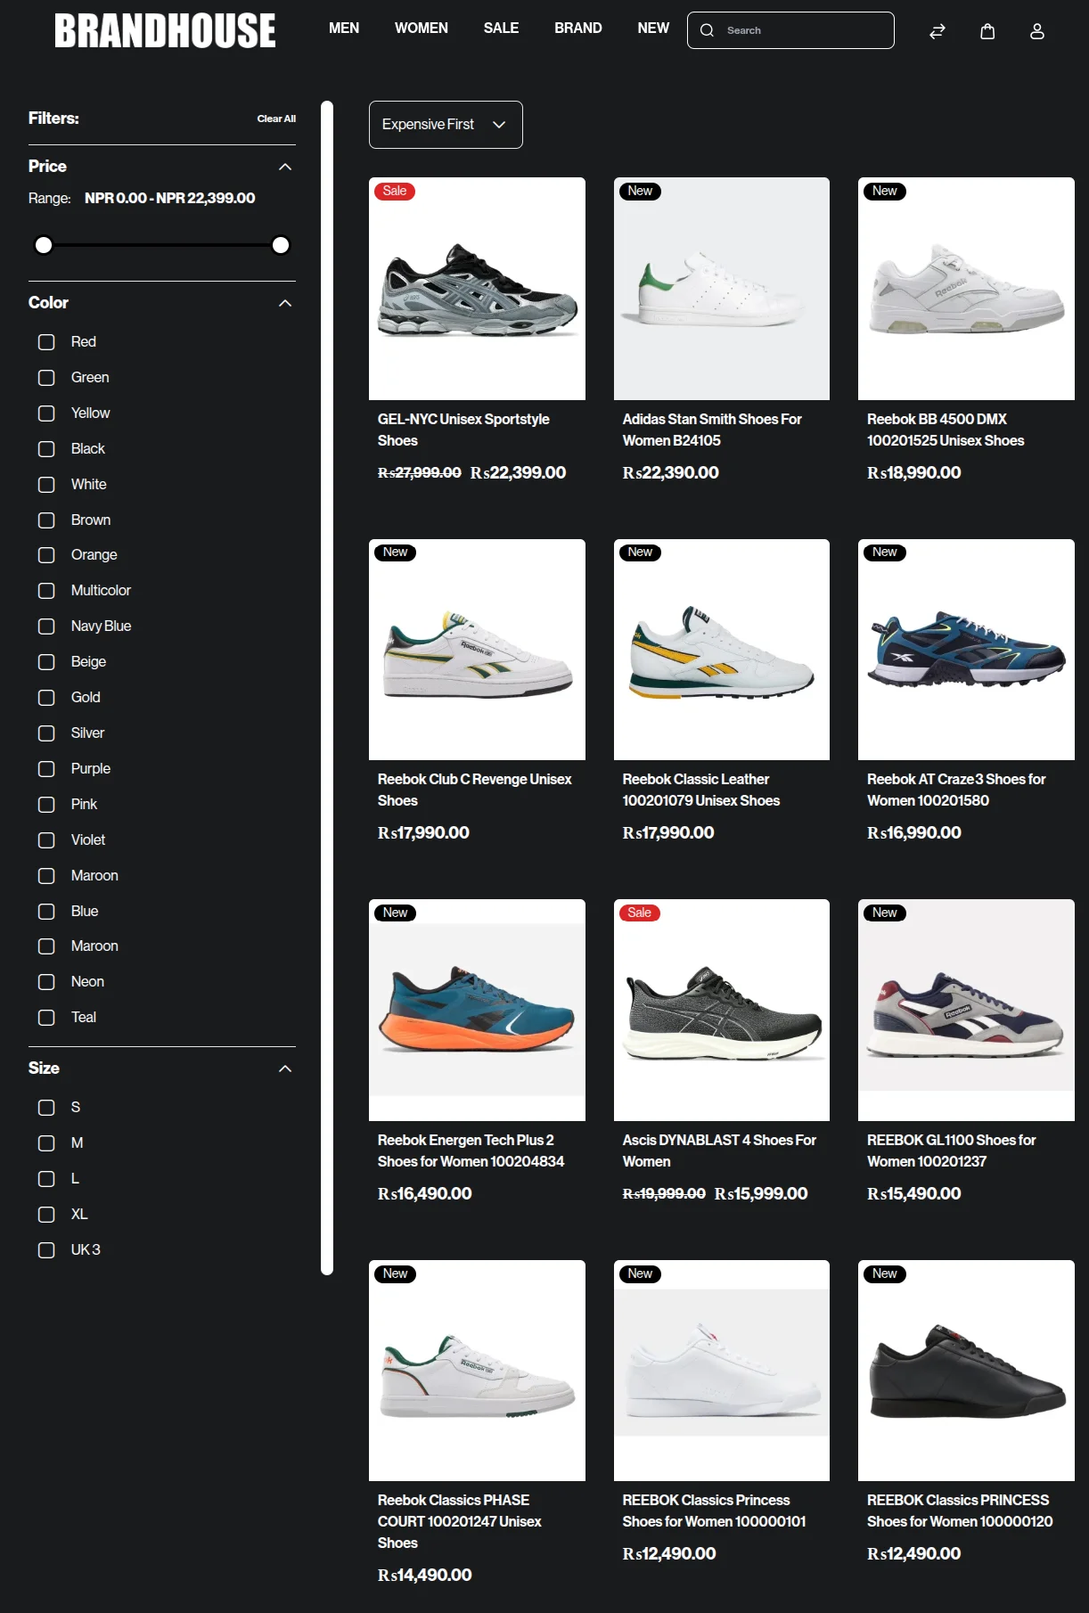Click the New badge on Adidas Stan Smith
1089x1613 pixels.
[640, 191]
